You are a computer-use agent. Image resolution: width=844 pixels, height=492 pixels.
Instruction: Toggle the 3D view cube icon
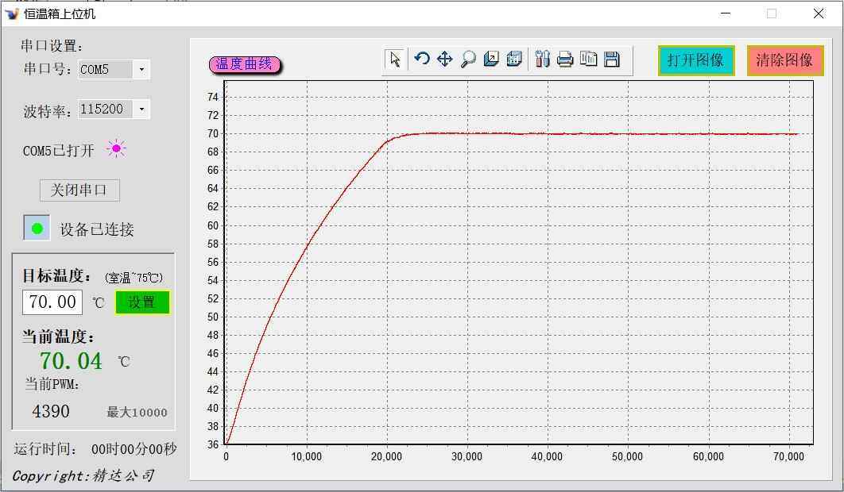[x=514, y=59]
